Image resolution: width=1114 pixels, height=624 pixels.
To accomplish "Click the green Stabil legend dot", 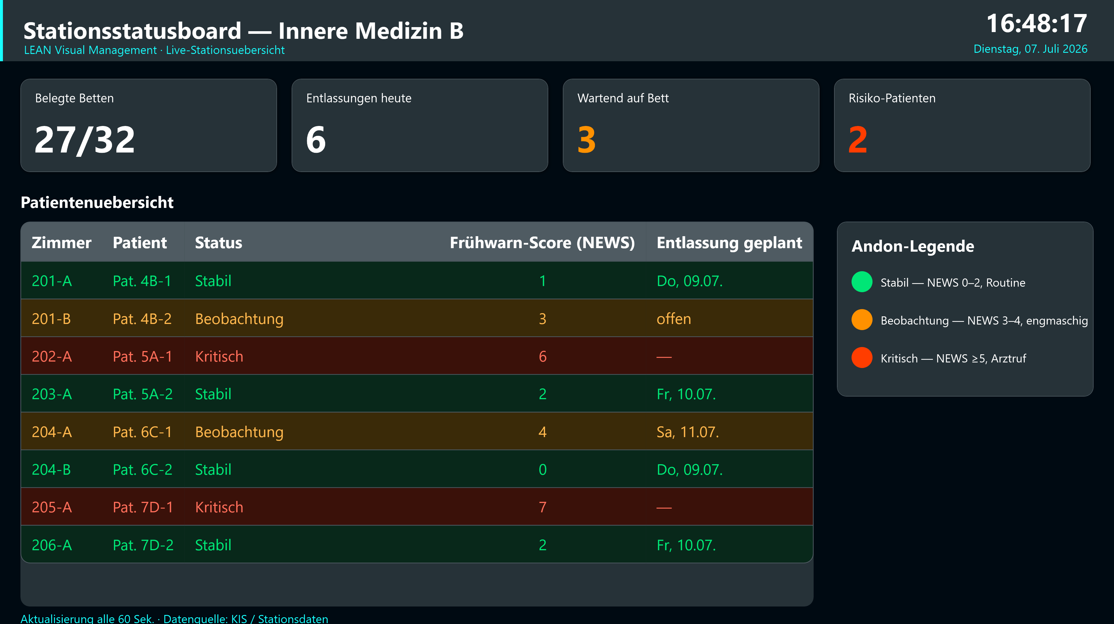I will 861,282.
